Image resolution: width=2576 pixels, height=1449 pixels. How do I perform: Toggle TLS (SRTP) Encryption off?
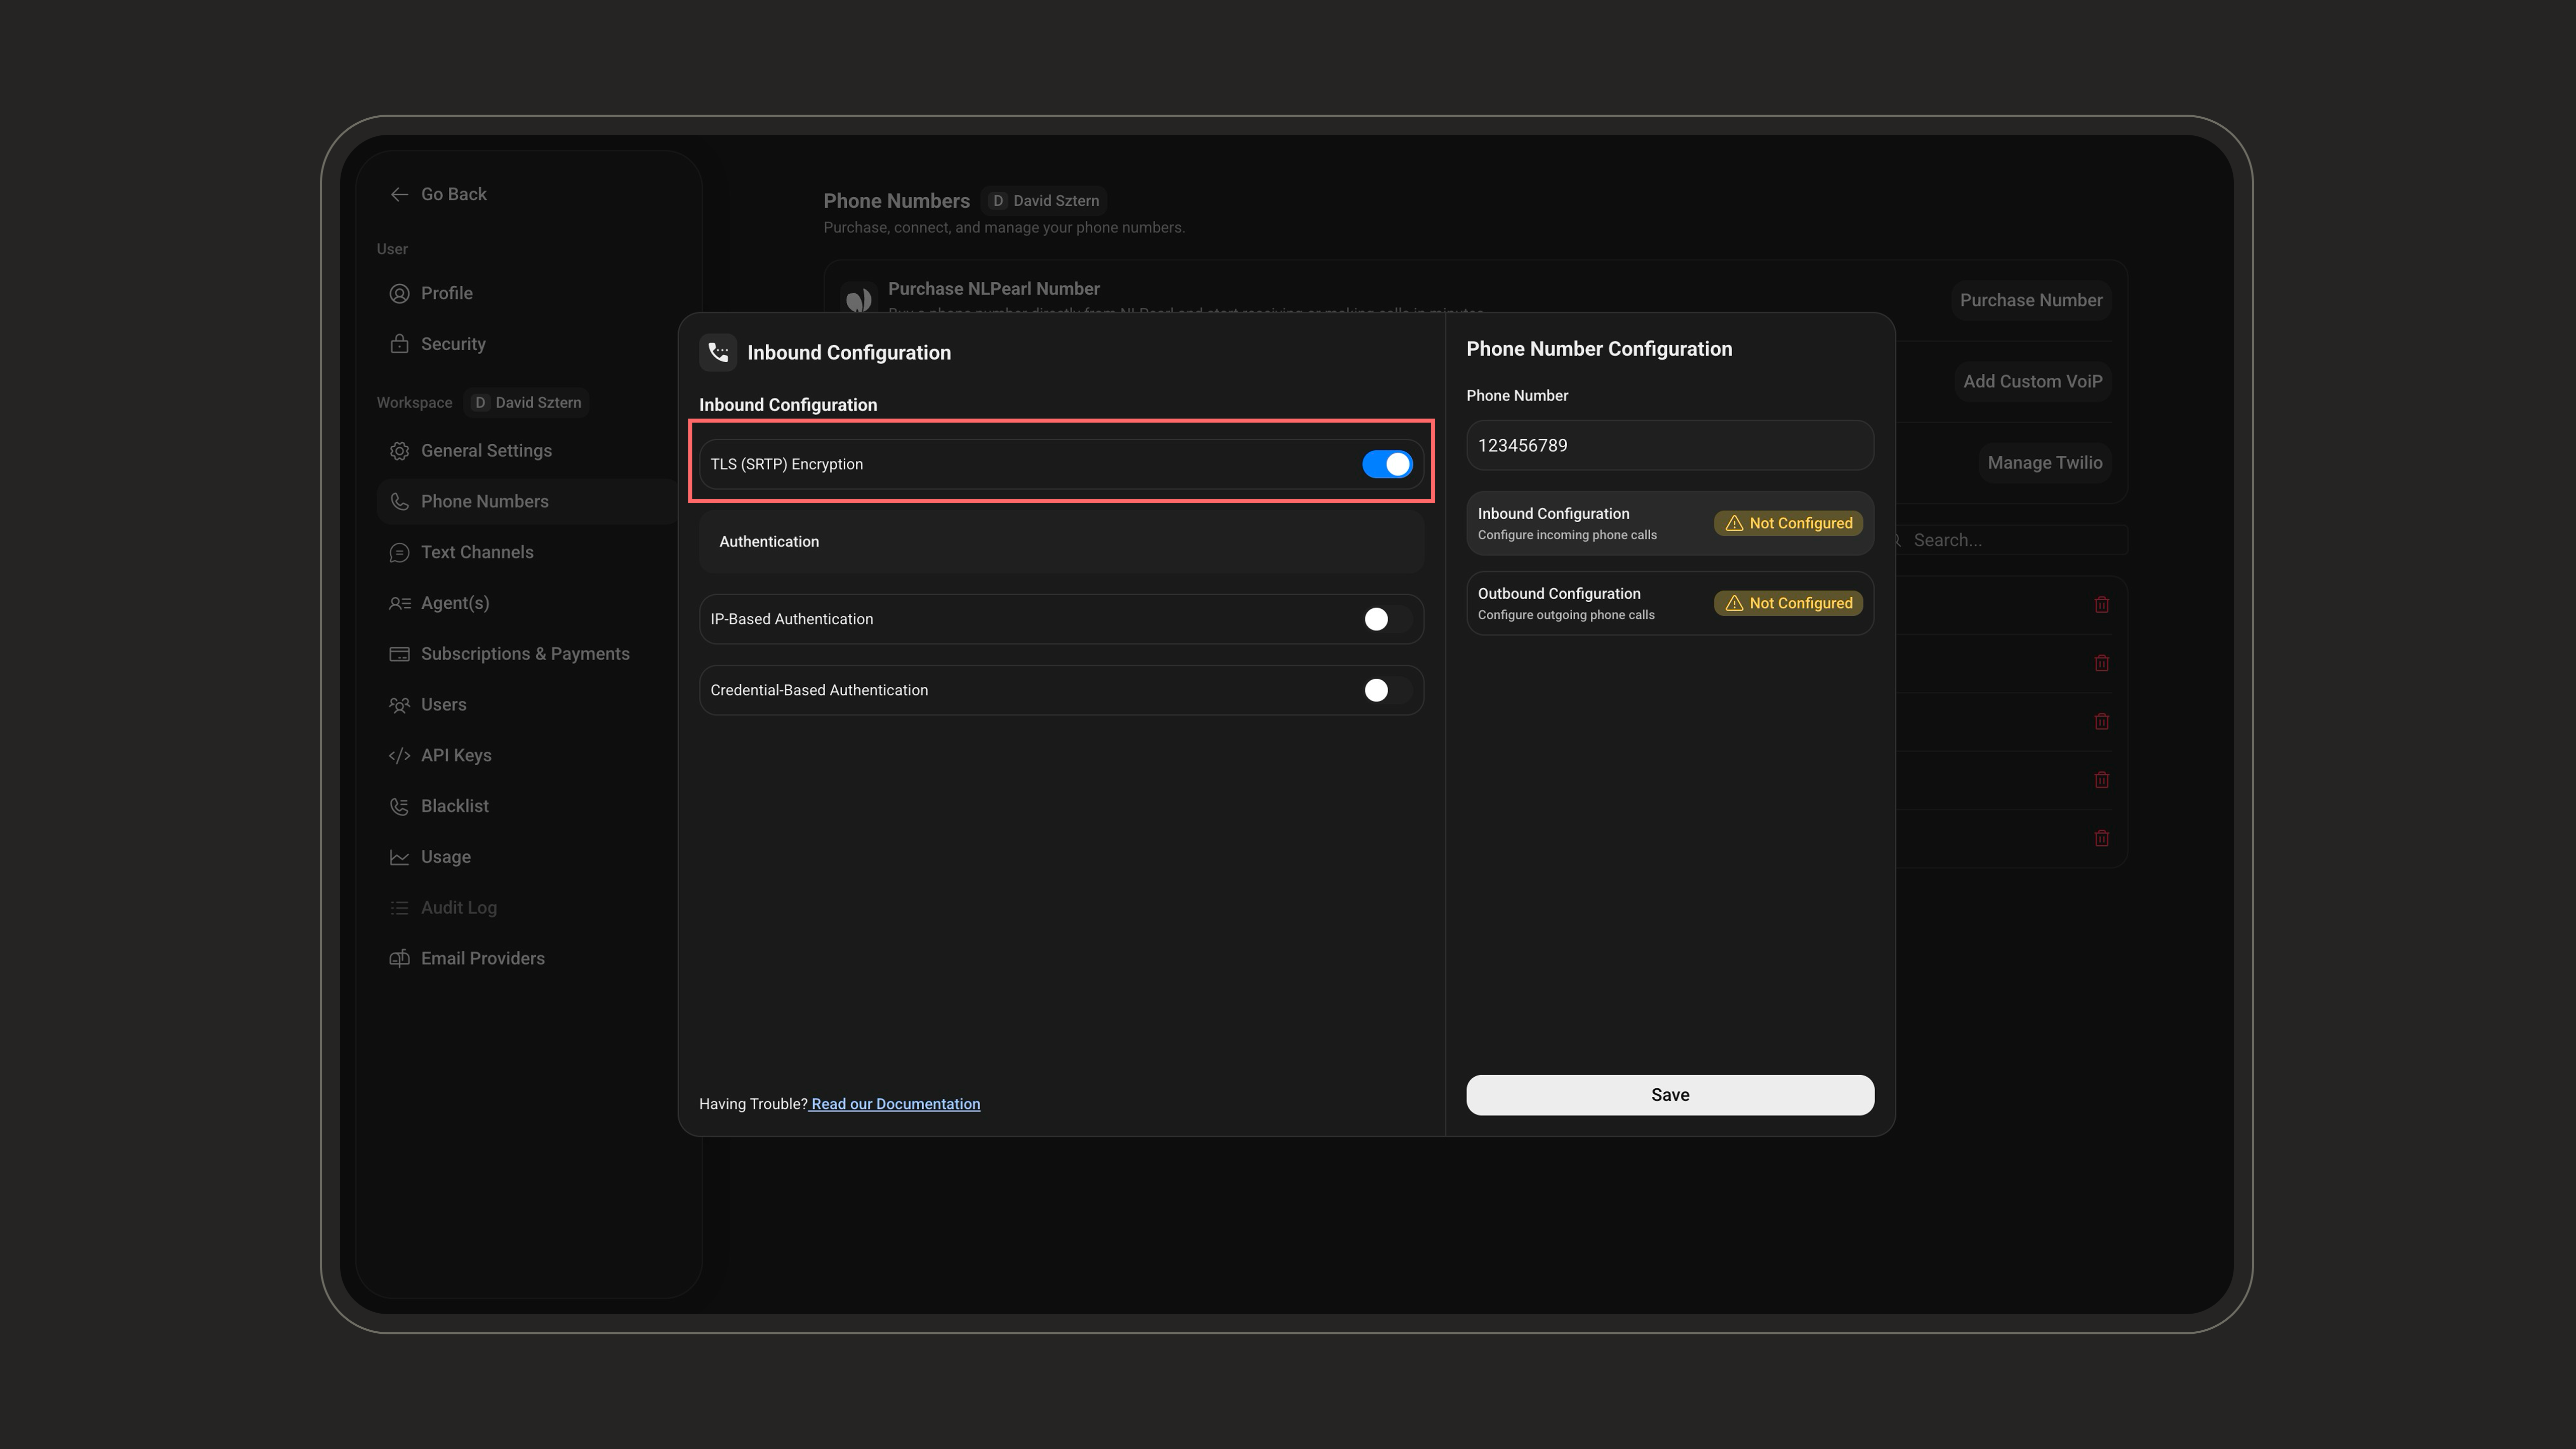tap(1387, 464)
